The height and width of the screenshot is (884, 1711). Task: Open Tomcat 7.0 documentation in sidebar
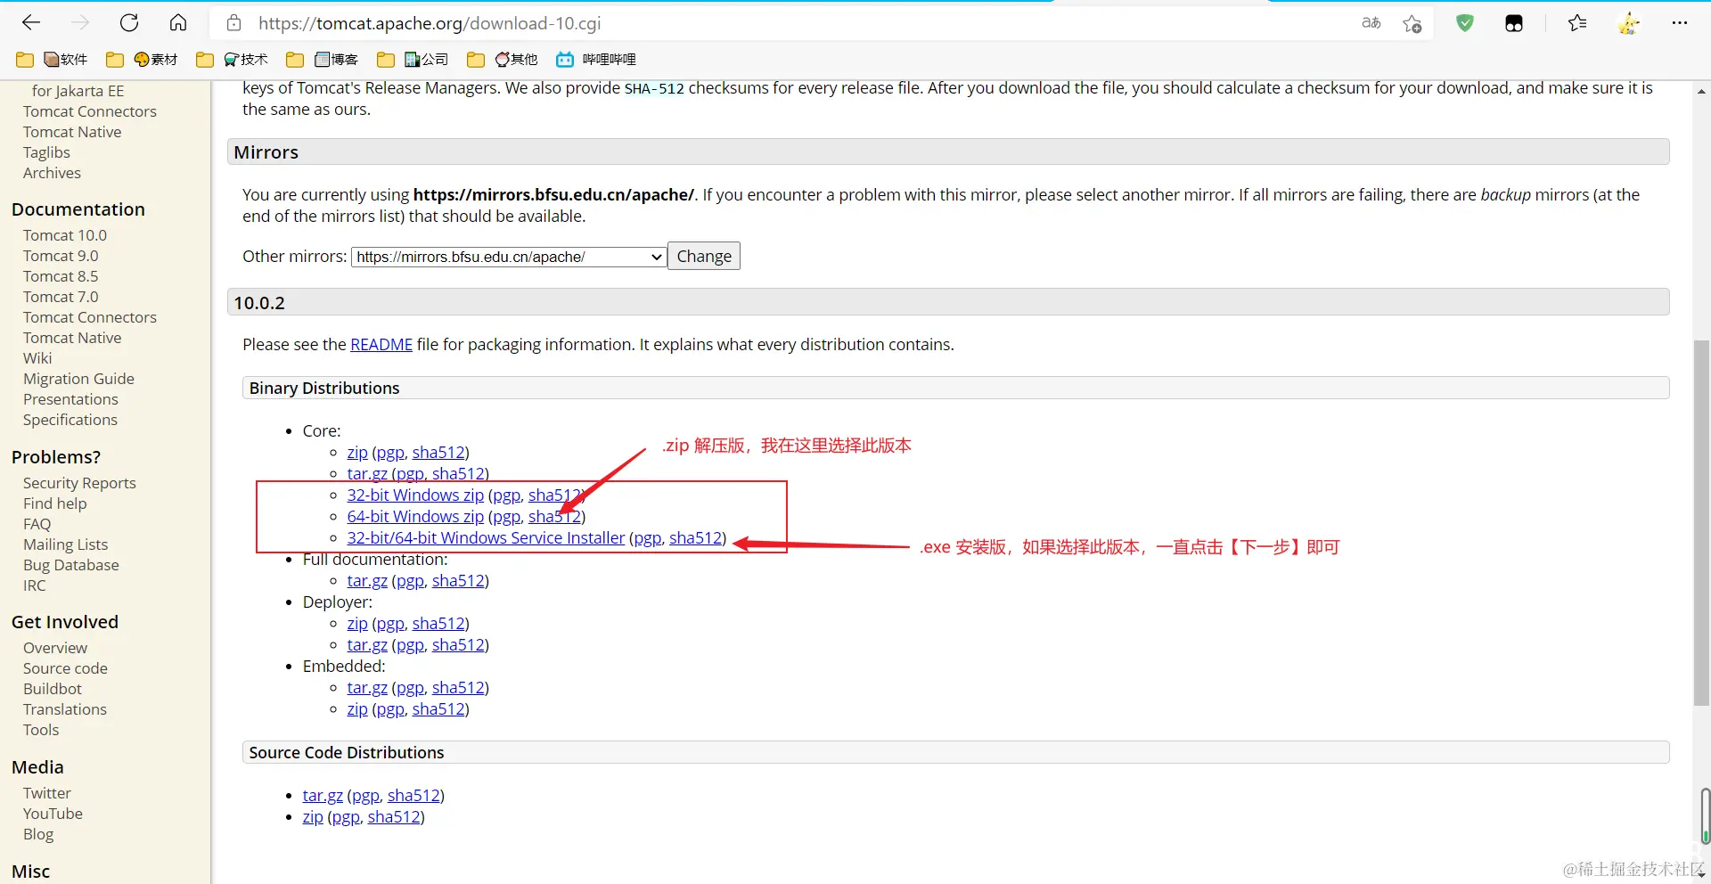[x=61, y=297]
